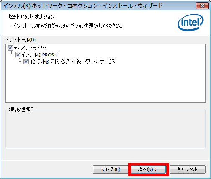This screenshot has width=211, height=179.
Task: Toggle the アドバンスト・ネットワーク・サービス checkbox
Action: [26, 61]
